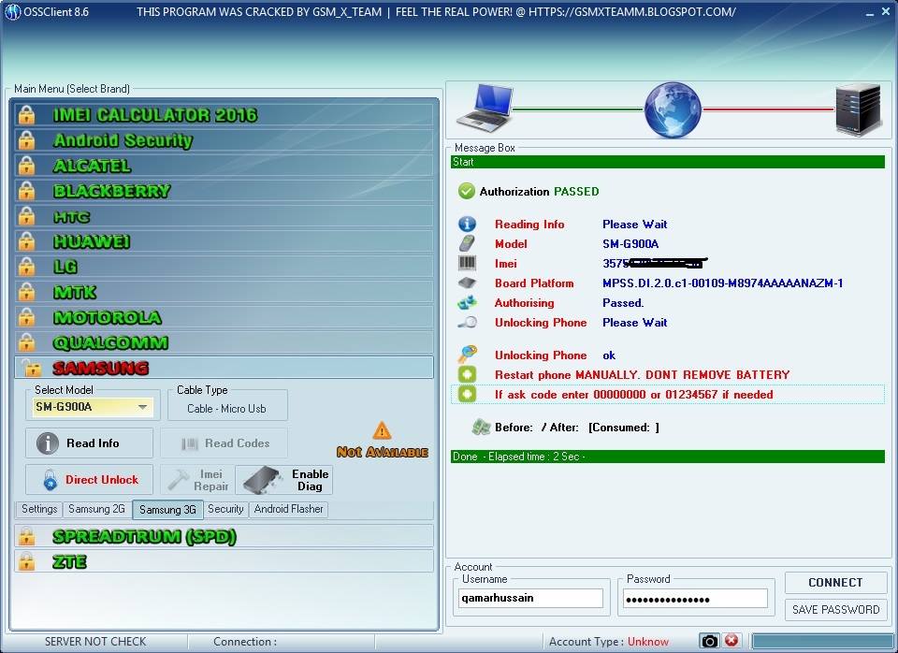Click the red stop icon in status bar
Viewport: 898px width, 653px height.
(731, 641)
